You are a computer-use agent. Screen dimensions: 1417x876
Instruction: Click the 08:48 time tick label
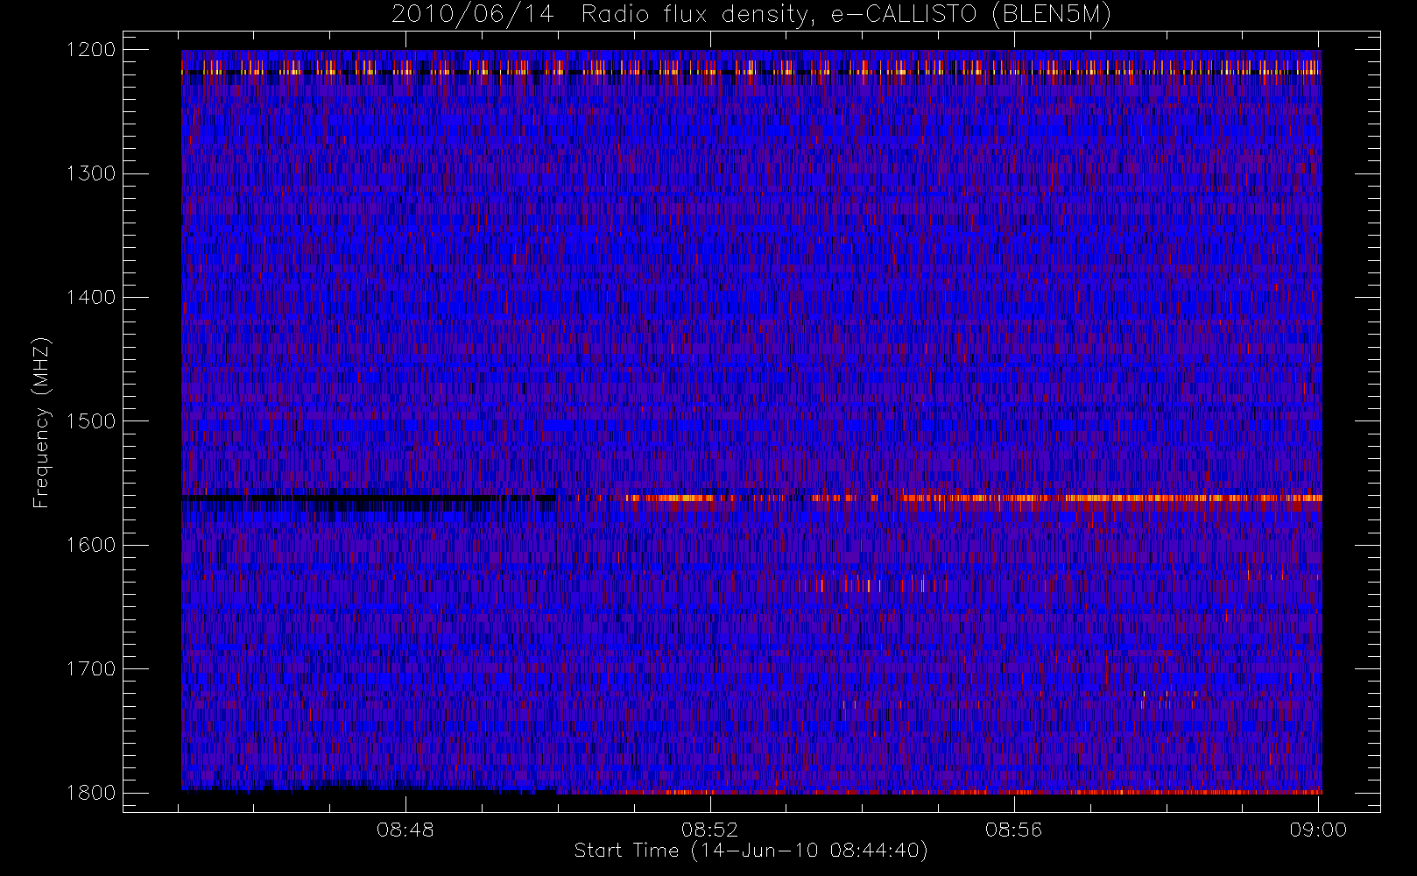click(405, 830)
